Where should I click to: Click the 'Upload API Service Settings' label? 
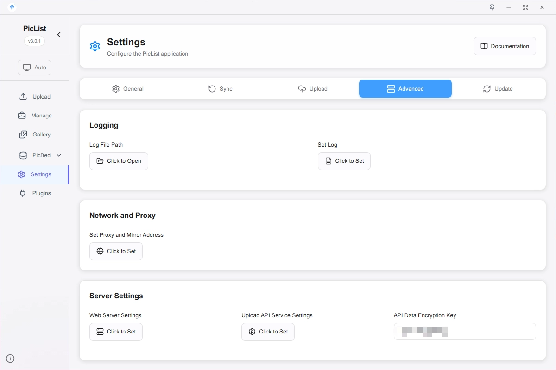pyautogui.click(x=277, y=315)
